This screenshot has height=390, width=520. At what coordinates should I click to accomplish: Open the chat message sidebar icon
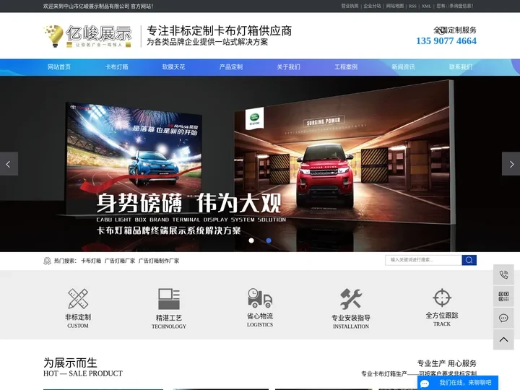coord(503,318)
